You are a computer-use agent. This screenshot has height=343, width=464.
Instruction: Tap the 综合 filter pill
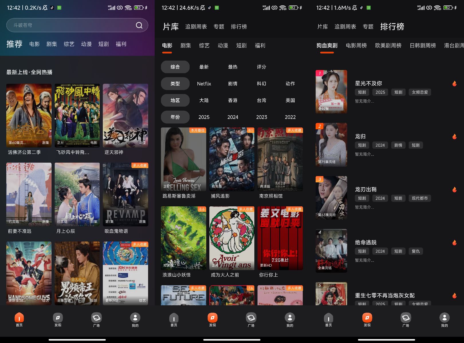tap(175, 67)
